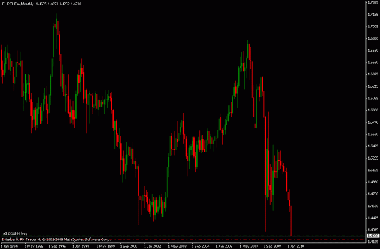Select the upper red dashed stop line
The width and height of the screenshot is (380, 249).
point(183,228)
